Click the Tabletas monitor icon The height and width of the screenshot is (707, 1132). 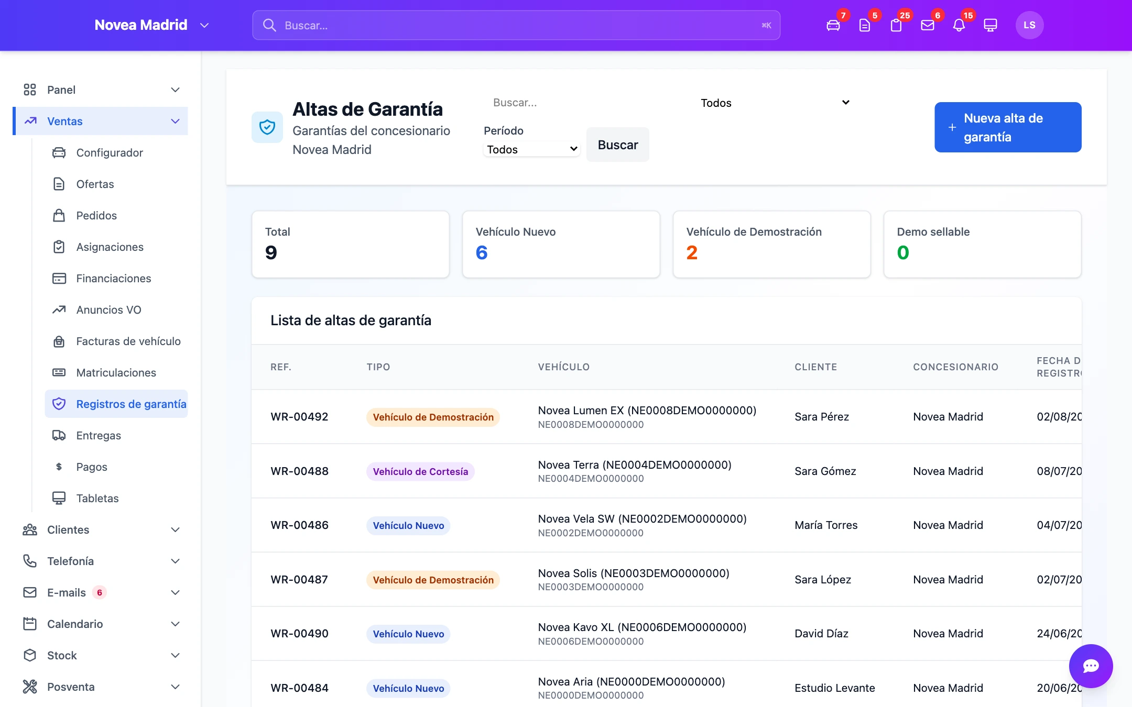pos(59,498)
